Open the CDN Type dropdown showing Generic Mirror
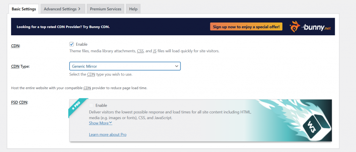Screen dimensions: 356x152 tap(124, 66)
